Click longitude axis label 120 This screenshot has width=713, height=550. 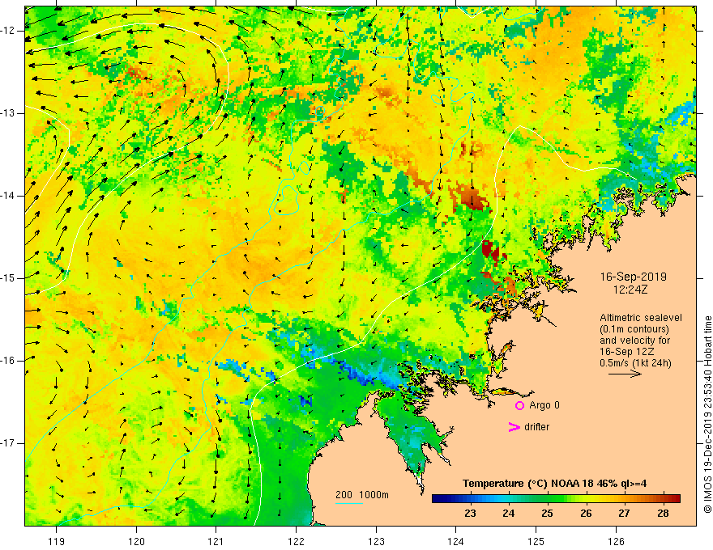coord(136,541)
